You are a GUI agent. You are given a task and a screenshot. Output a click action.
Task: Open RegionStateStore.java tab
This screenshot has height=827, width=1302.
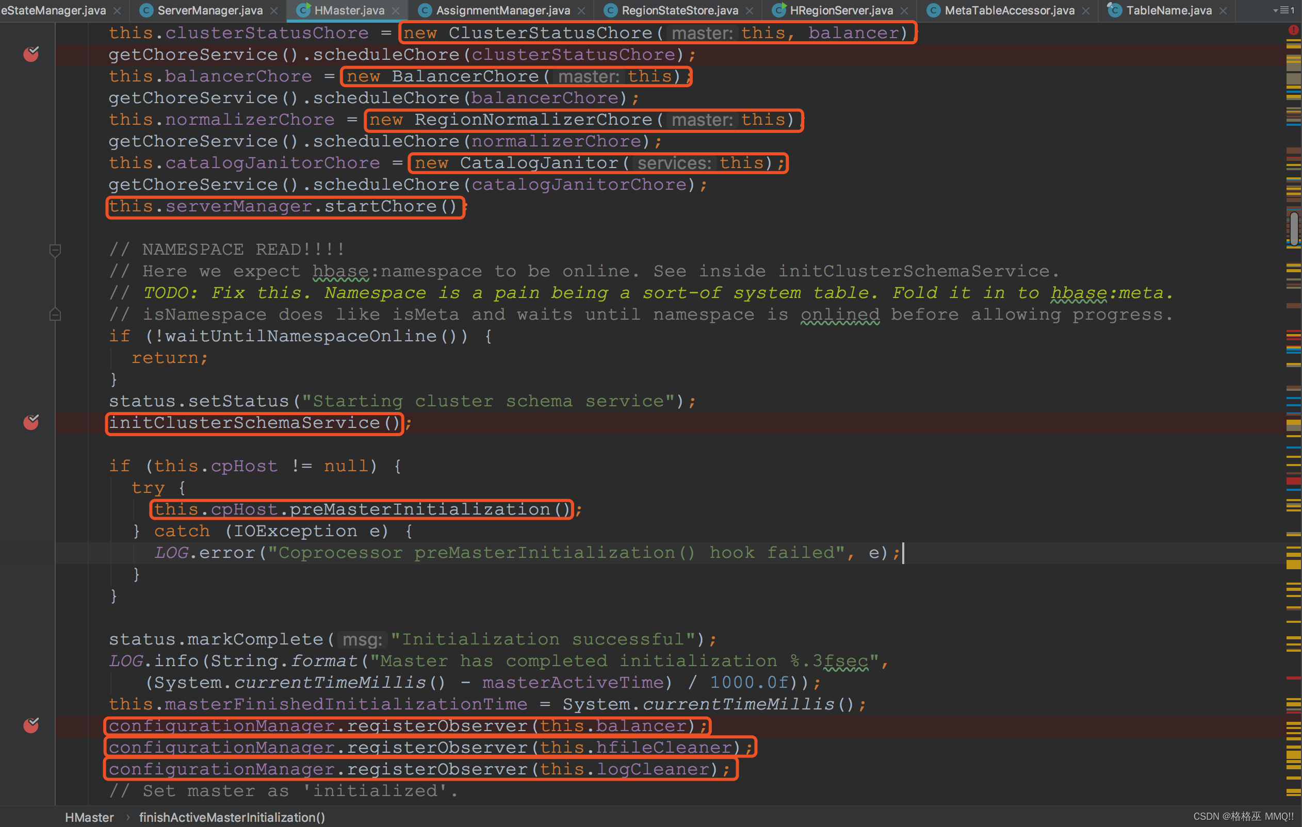coord(679,10)
